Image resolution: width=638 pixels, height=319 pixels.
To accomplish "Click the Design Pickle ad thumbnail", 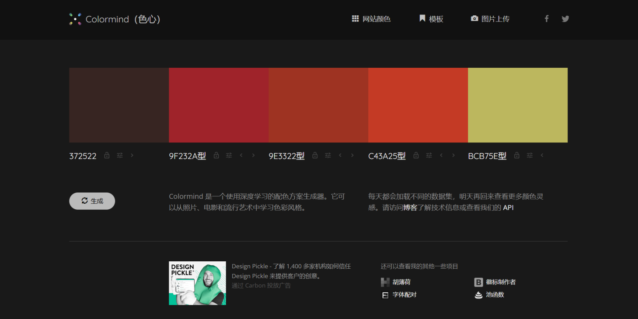I will coord(197,283).
